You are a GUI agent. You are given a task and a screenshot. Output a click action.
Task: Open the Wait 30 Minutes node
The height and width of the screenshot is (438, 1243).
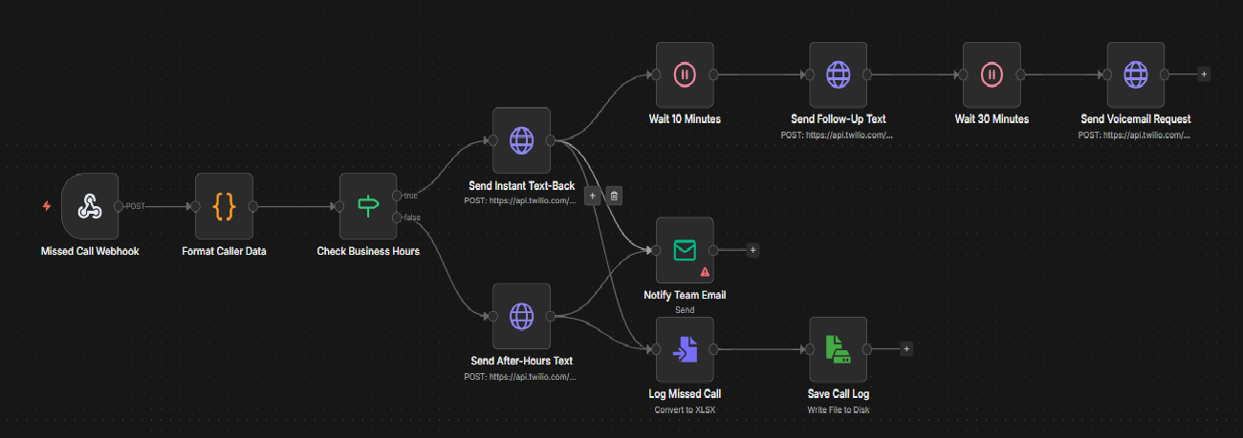coord(992,74)
